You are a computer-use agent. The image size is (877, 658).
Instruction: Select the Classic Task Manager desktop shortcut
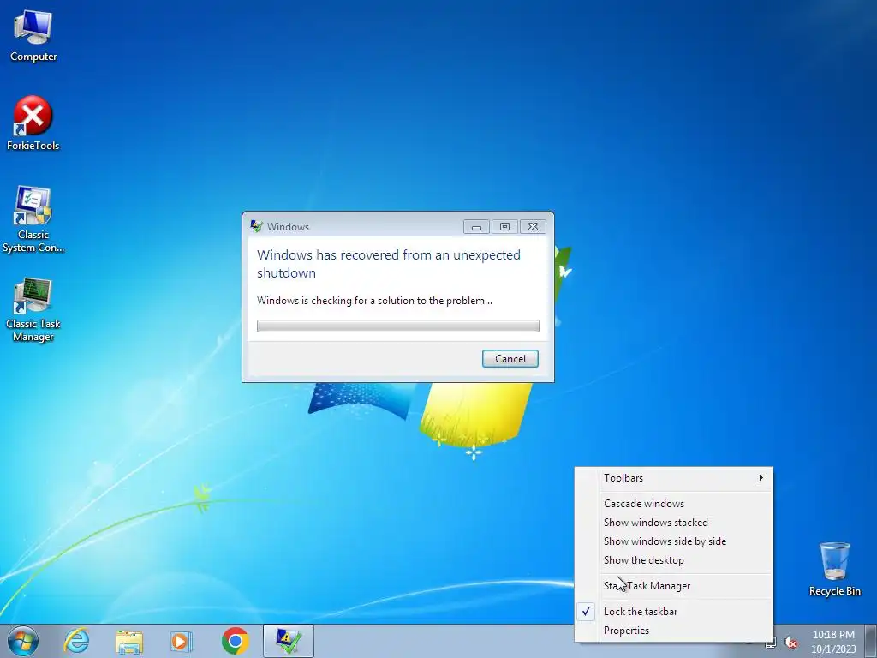tap(33, 309)
